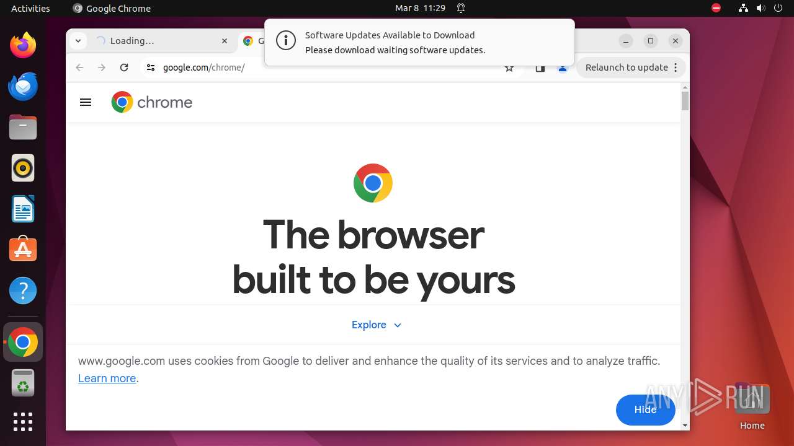
Task: Open the Activities overview
Action: click(x=30, y=8)
